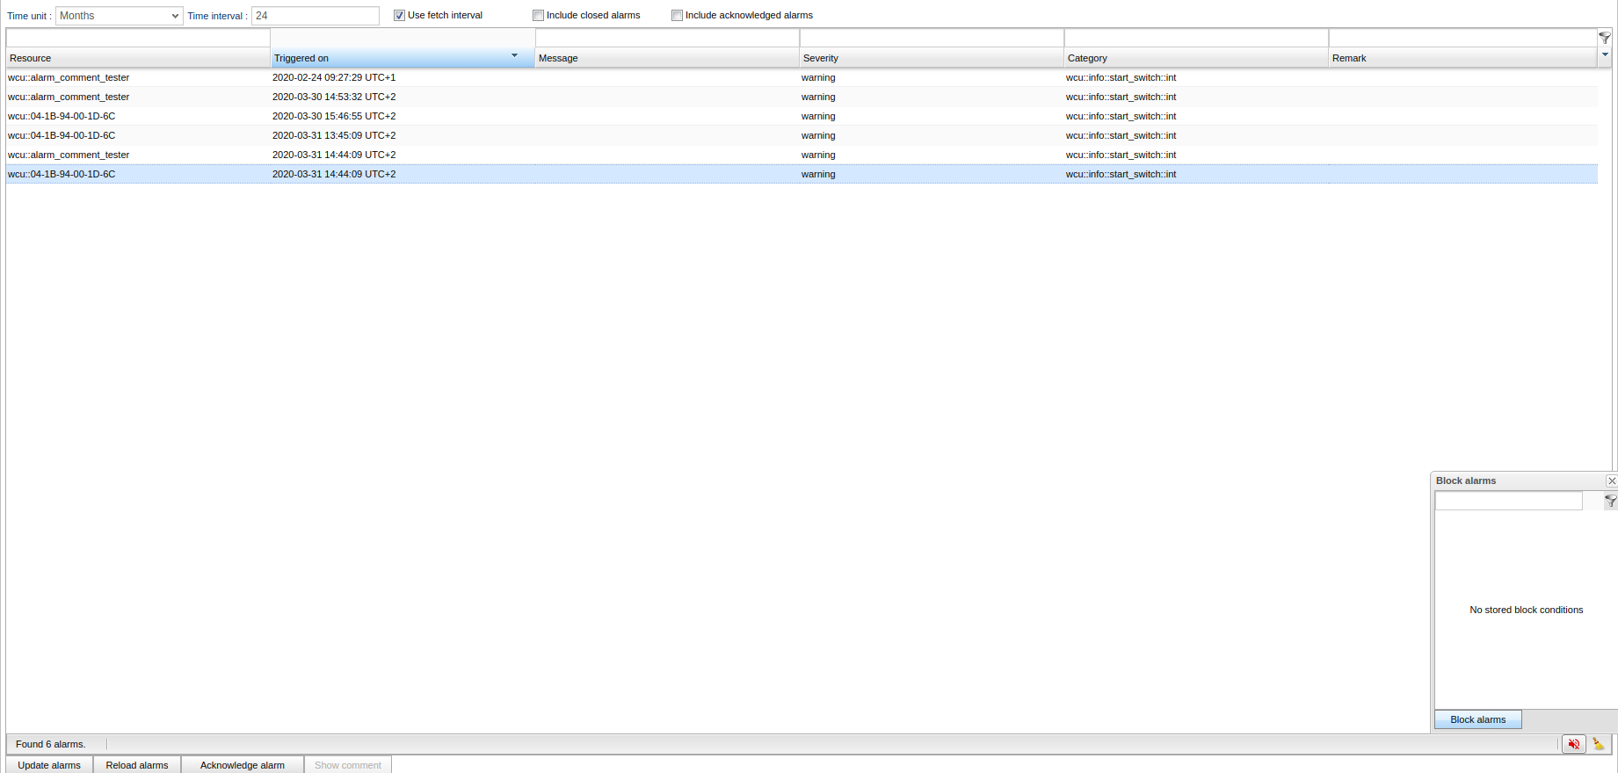Click the mute alarm sound icon
This screenshot has width=1618, height=773.
click(1573, 744)
